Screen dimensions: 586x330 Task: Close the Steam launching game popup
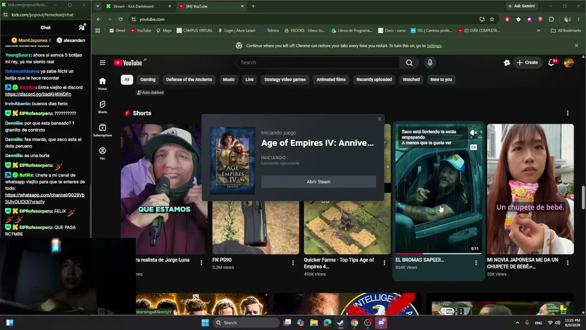(380, 119)
